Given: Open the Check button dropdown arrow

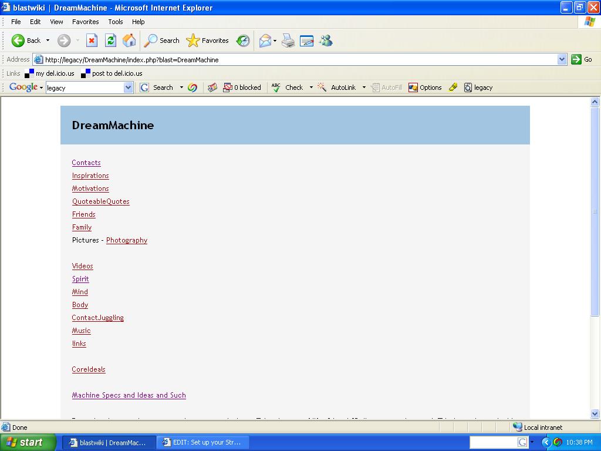Looking at the screenshot, I should tap(311, 87).
